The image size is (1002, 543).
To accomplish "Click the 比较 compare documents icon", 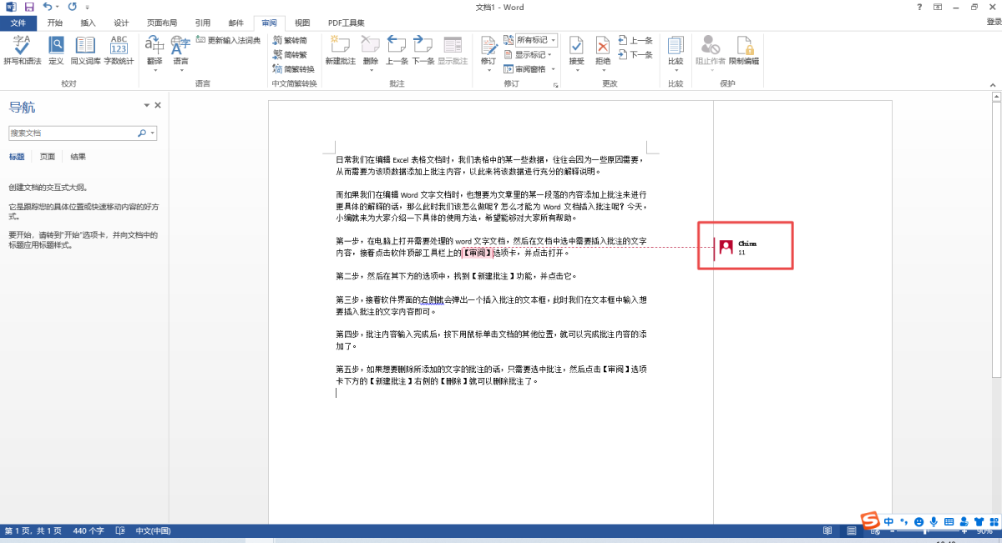I will [676, 50].
